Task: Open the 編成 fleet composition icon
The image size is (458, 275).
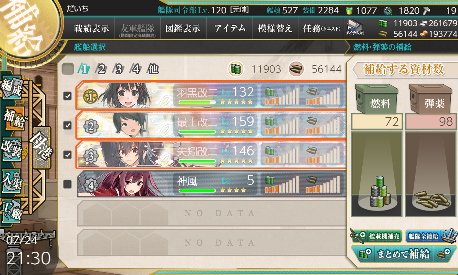Action: [12, 87]
